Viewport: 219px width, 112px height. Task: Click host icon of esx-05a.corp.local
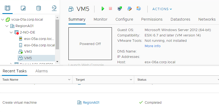click(x=21, y=39)
